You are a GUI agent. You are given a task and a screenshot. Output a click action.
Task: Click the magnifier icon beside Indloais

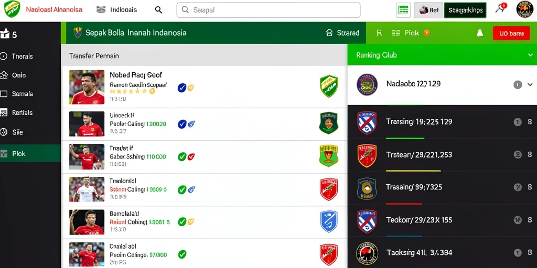158,10
